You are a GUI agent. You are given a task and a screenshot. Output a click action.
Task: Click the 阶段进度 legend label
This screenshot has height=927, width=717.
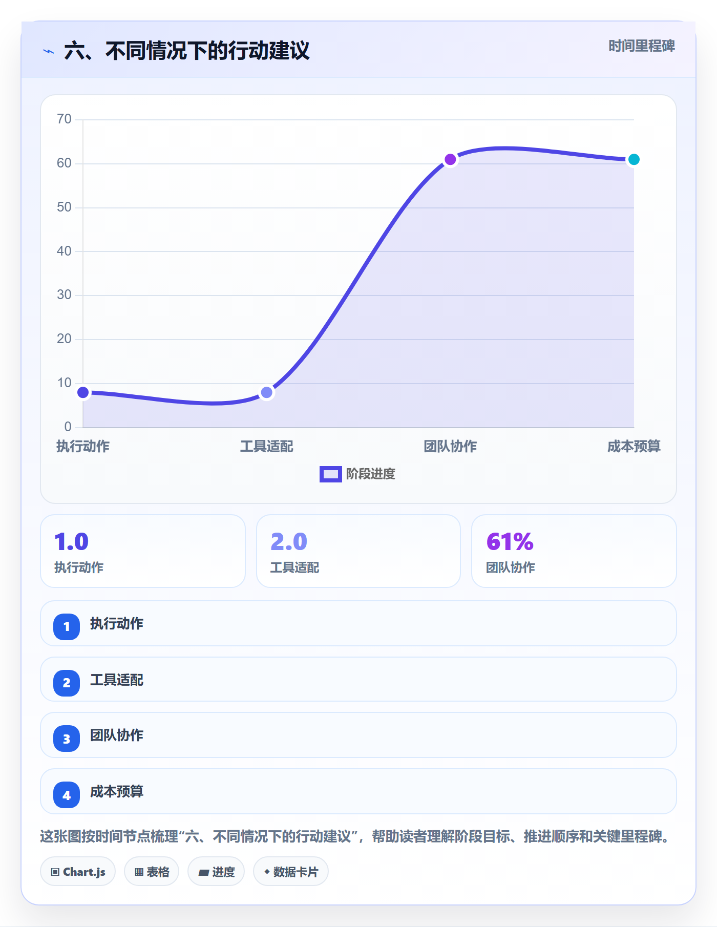point(371,474)
